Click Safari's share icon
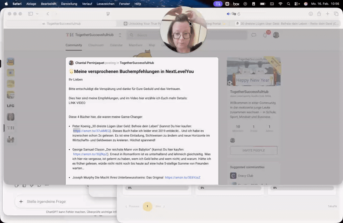 pyautogui.click(x=319, y=14)
